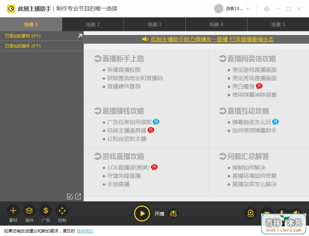Open the 微博&一直播 announcement banner link
This screenshot has width=309, height=236.
(212, 39)
